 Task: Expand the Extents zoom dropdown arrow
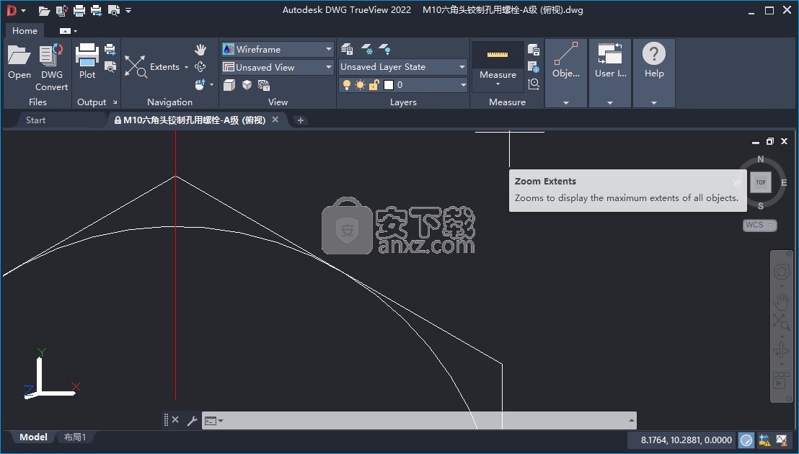(186, 67)
